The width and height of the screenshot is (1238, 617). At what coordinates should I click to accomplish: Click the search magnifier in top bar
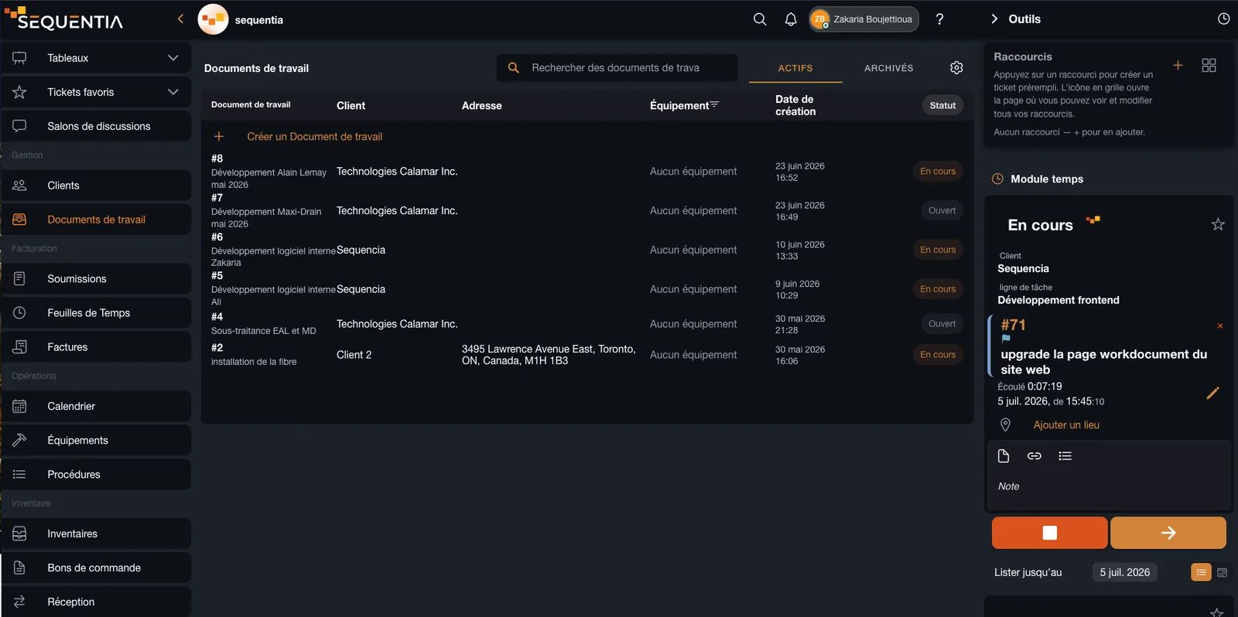760,19
